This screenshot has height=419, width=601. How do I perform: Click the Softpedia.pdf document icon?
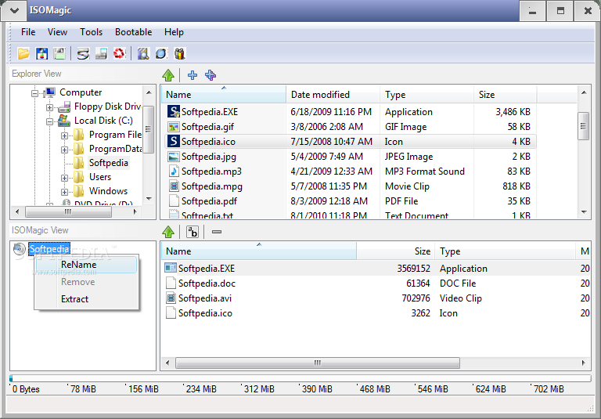pyautogui.click(x=174, y=200)
